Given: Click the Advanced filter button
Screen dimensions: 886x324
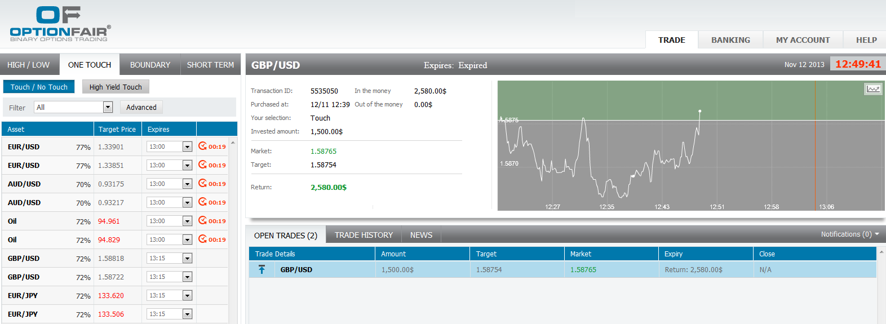Looking at the screenshot, I should [141, 107].
